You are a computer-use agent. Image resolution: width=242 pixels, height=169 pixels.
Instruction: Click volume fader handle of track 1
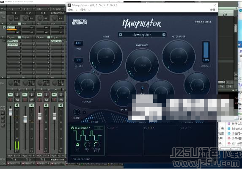(x=11, y=112)
